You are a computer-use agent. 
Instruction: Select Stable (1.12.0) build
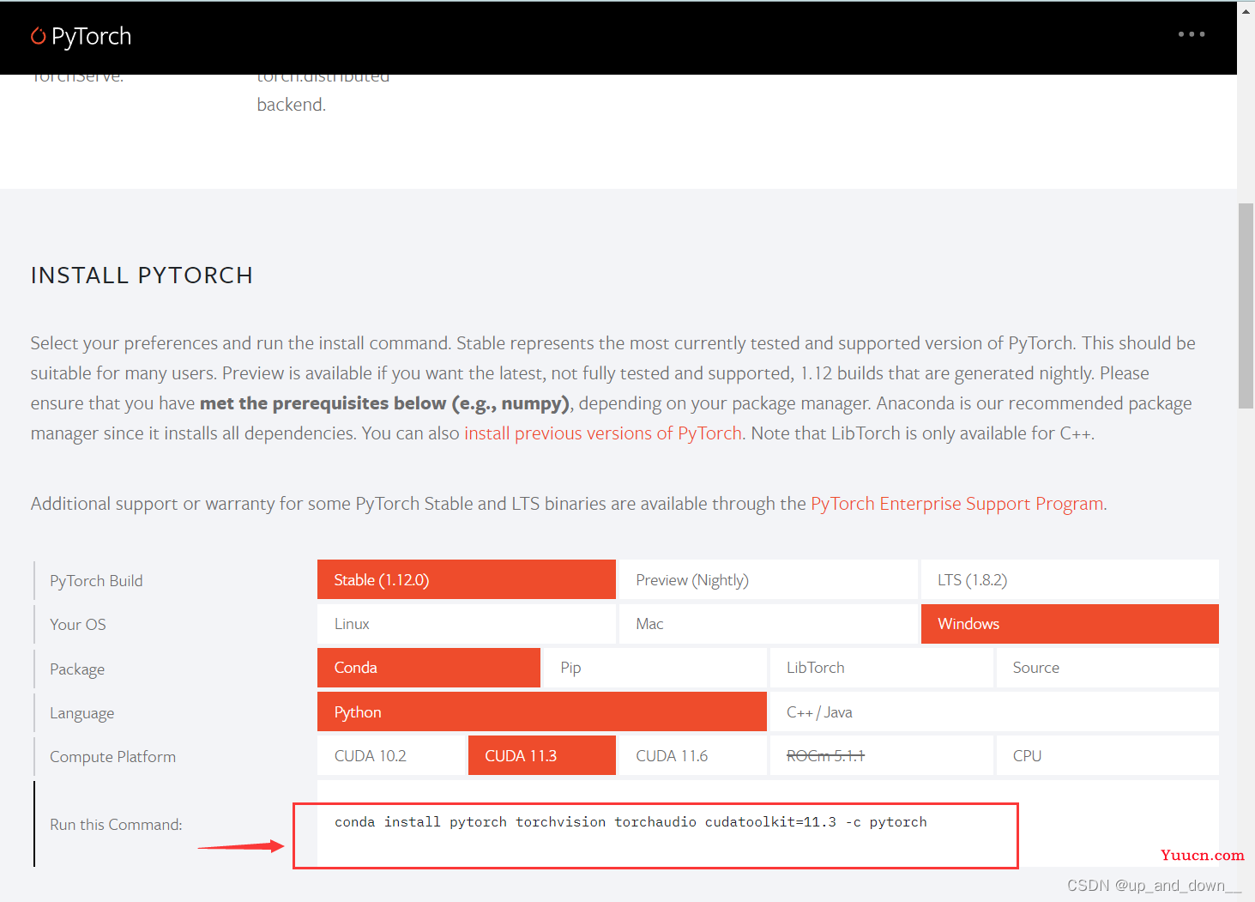pyautogui.click(x=467, y=579)
